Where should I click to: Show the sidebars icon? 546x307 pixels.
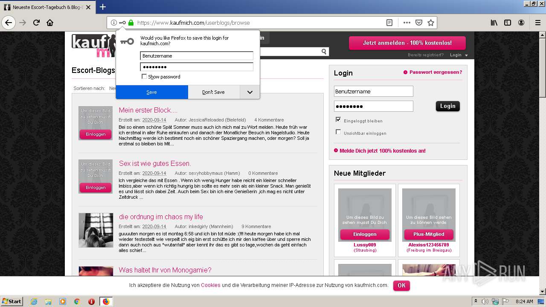click(508, 23)
